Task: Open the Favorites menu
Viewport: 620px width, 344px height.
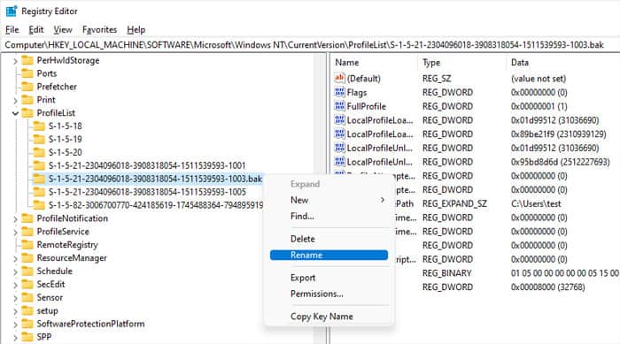Action: 99,29
